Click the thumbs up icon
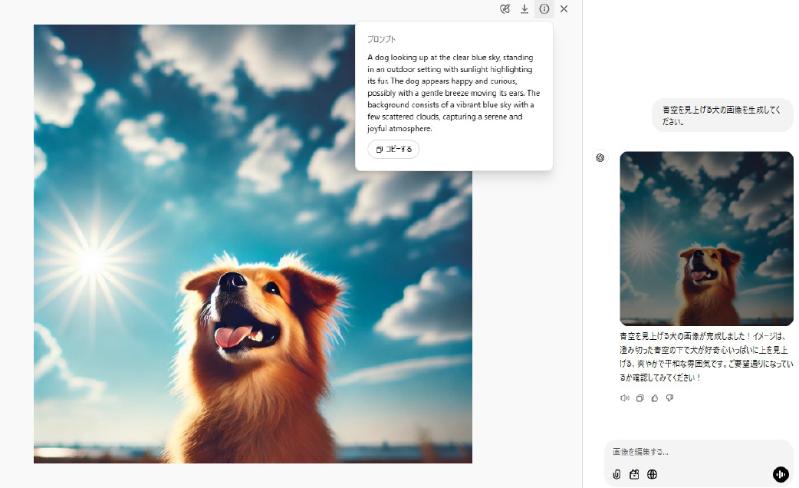This screenshot has height=488, width=799. 655,397
